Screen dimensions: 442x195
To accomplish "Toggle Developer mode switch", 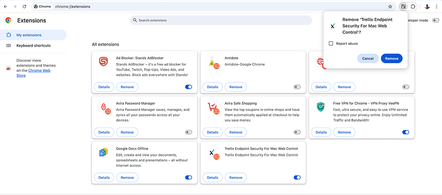I will pos(436,20).
